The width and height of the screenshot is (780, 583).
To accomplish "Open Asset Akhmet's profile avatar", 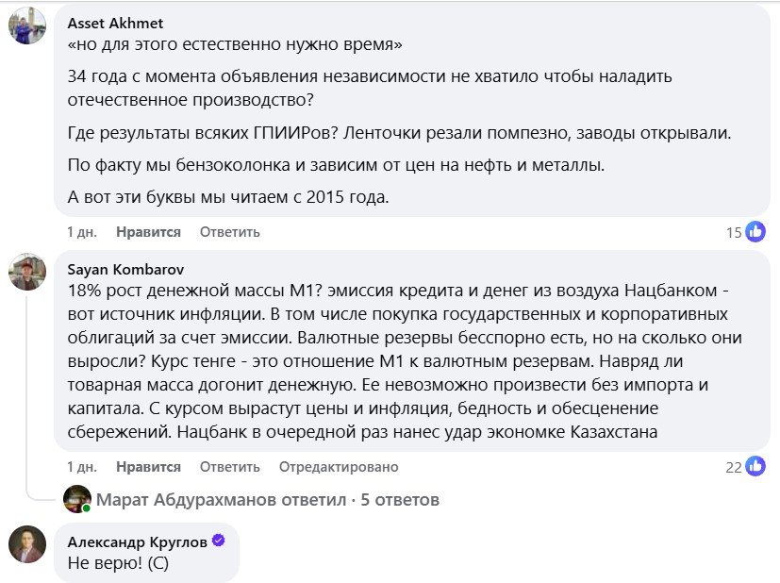I will pyautogui.click(x=27, y=25).
